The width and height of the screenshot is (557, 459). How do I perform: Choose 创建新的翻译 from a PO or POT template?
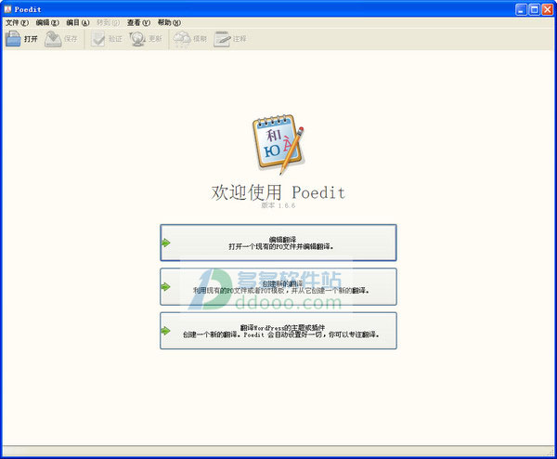click(x=278, y=287)
